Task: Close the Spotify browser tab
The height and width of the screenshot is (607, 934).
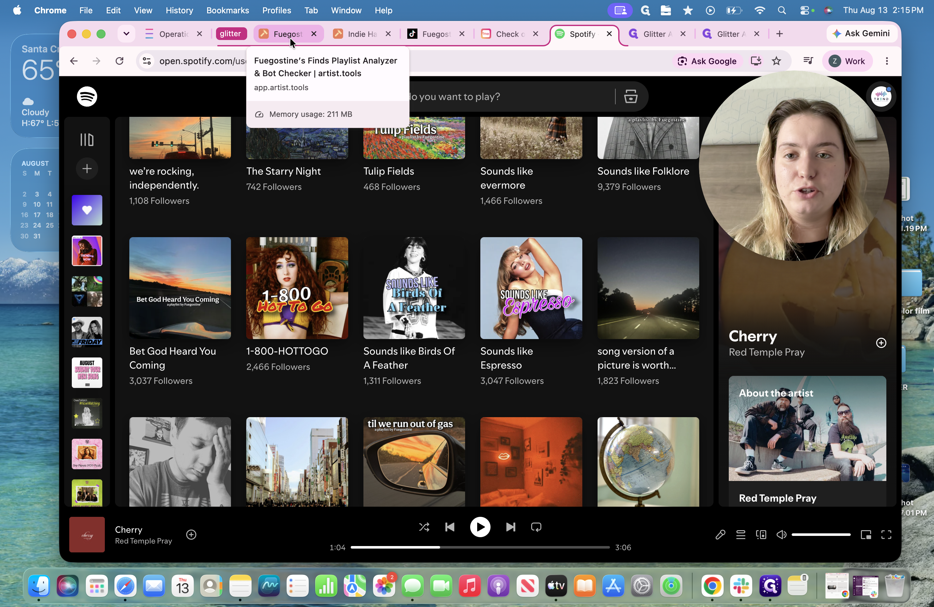Action: 609,34
